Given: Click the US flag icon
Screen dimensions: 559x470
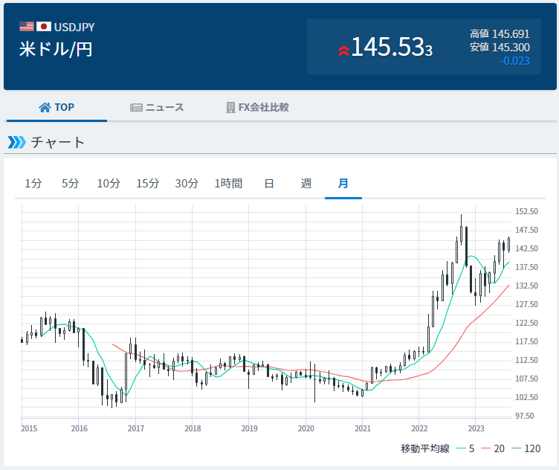Looking at the screenshot, I should pos(27,27).
